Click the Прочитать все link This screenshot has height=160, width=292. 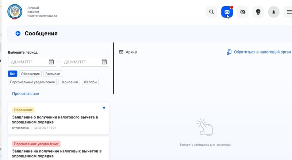click(26, 94)
